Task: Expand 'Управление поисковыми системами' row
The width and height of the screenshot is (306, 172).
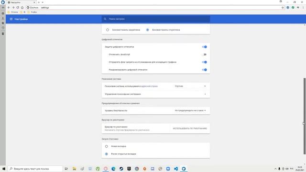Action: pyautogui.click(x=156, y=94)
